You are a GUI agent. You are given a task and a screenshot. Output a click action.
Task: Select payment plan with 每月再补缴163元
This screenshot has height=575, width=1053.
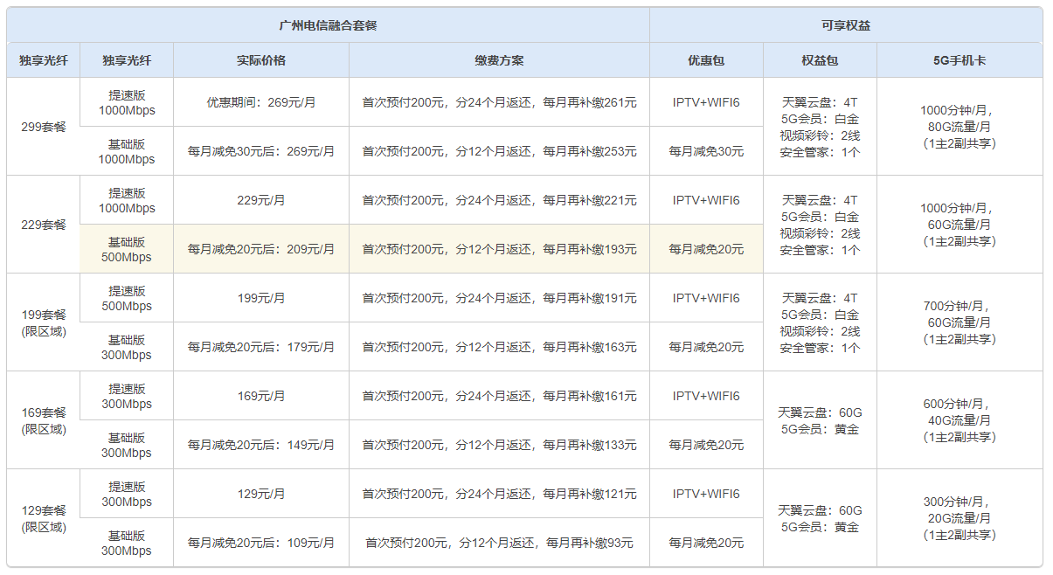[x=499, y=347]
